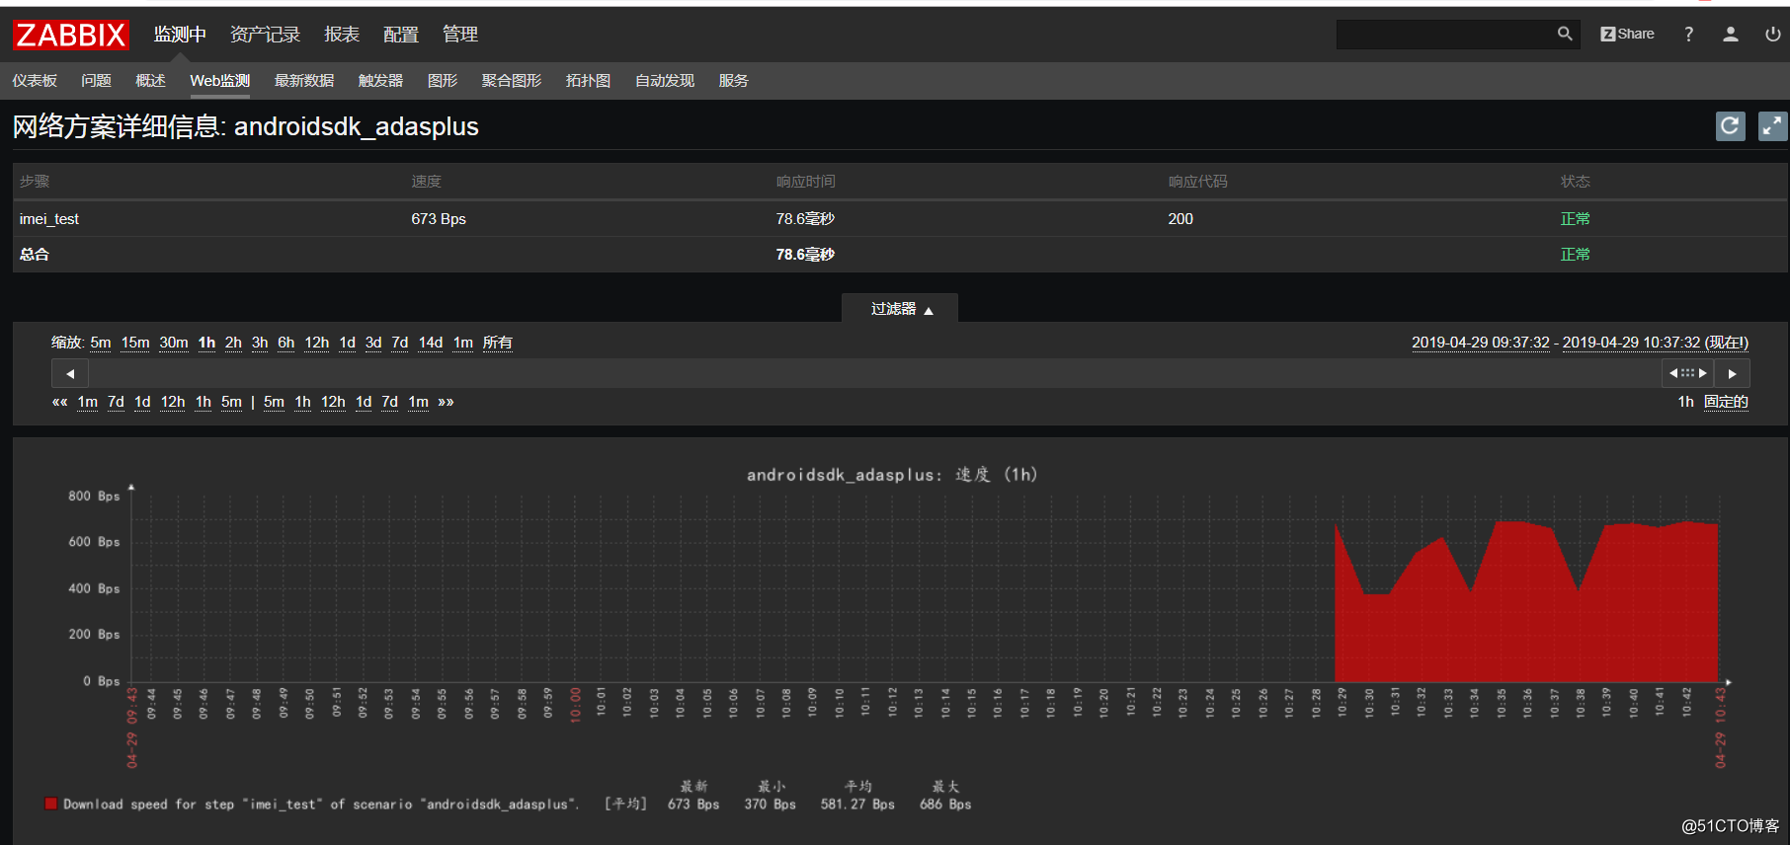Viewport: 1790px width, 845px height.
Task: Set zoom to 14d
Action: click(431, 343)
